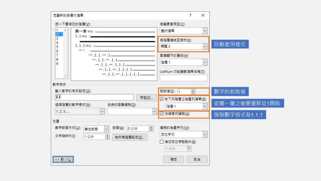Enable 增加定位停駐點於 checkbox
Image resolution: width=321 pixels, height=181 pixels.
[162, 142]
